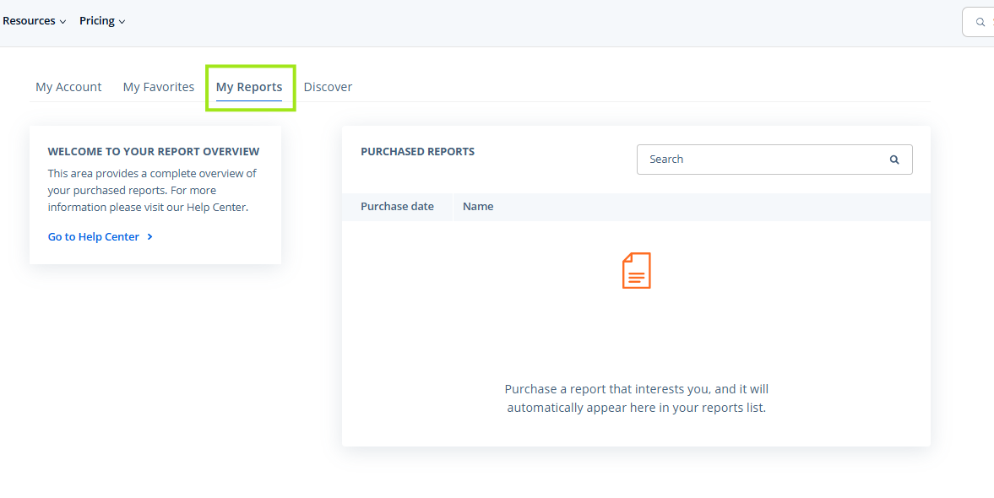Go to the Discover tab

[x=328, y=87]
